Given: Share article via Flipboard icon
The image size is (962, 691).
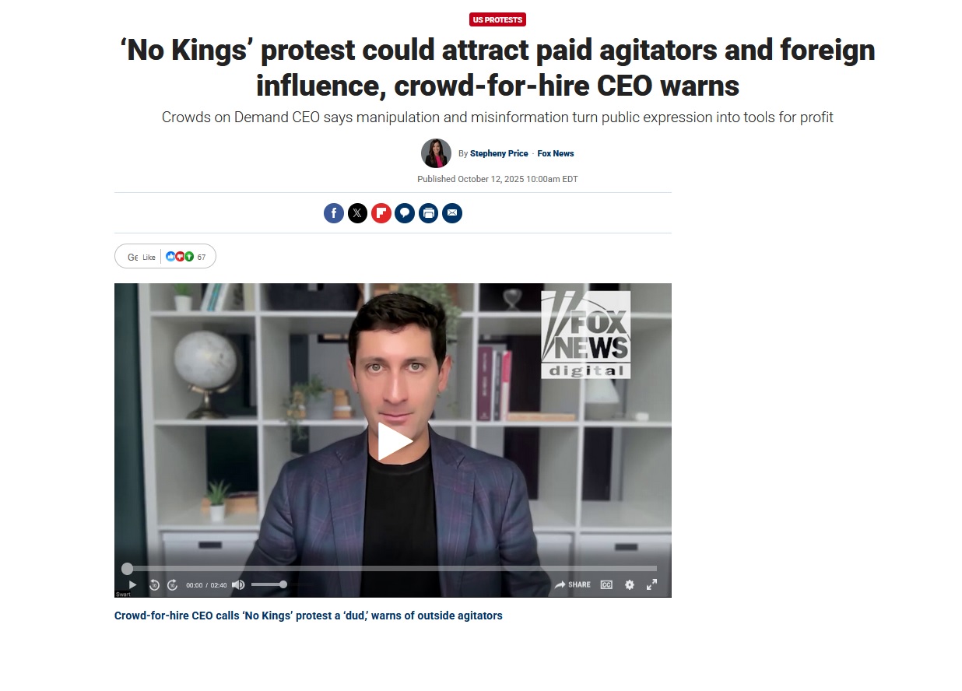Looking at the screenshot, I should point(381,213).
